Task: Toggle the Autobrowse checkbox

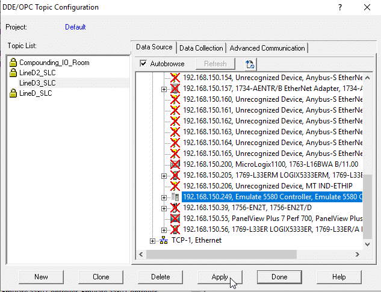Action: pos(143,63)
